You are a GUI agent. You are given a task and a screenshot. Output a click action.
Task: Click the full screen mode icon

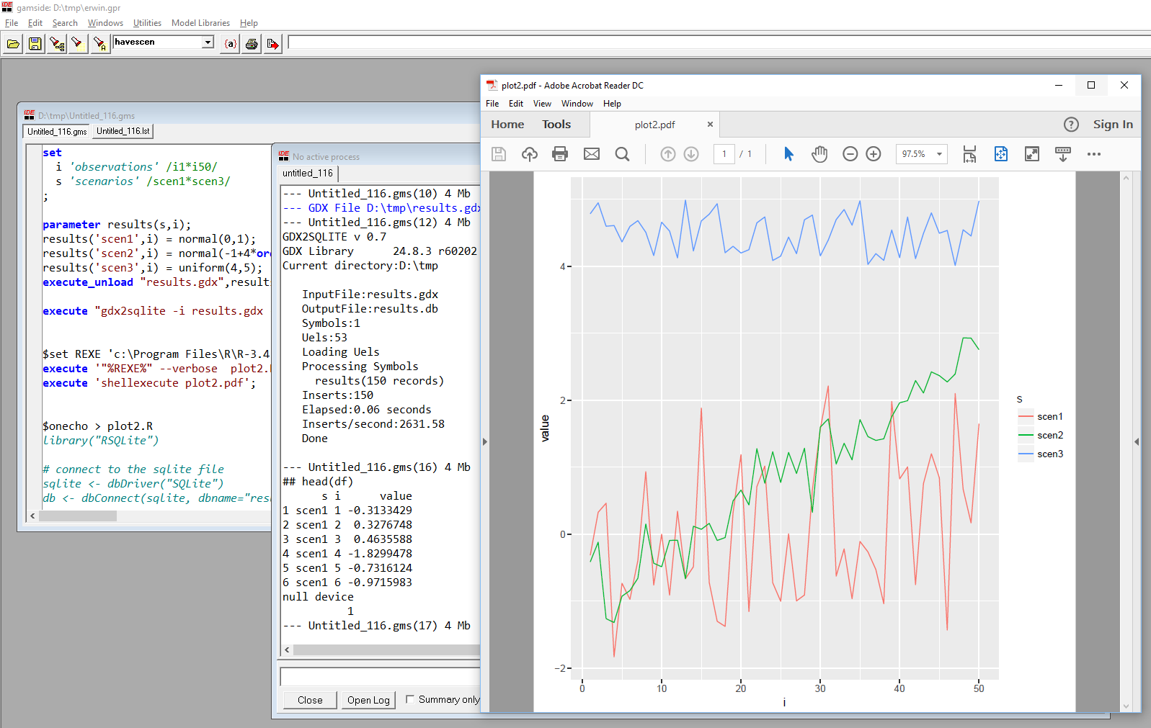1031,154
